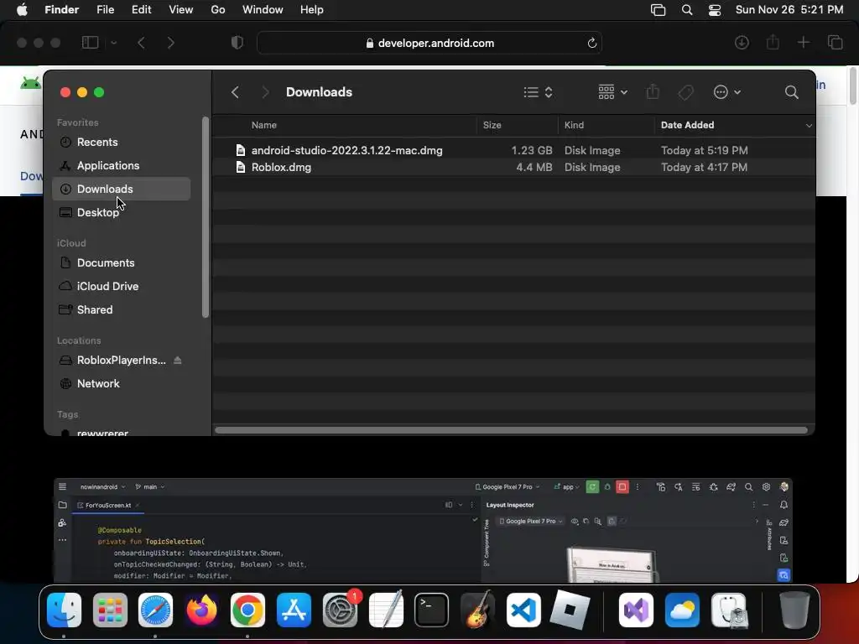The width and height of the screenshot is (859, 644).
Task: Open Google Chrome from the Dock
Action: [x=247, y=610]
